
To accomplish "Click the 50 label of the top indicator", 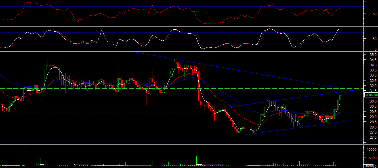I will tap(374, 14).
